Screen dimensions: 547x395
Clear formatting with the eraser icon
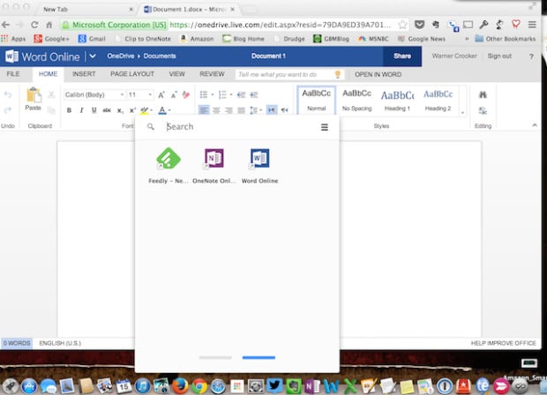[186, 95]
